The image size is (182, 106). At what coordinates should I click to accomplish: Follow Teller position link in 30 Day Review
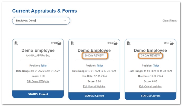[156, 66]
